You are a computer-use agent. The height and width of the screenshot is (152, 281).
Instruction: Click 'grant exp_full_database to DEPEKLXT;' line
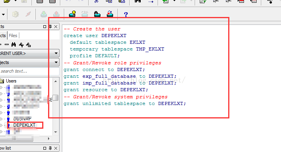point(120,76)
